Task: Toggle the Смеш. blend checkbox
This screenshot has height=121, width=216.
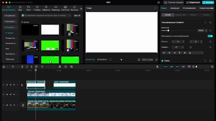Action: click(162, 61)
